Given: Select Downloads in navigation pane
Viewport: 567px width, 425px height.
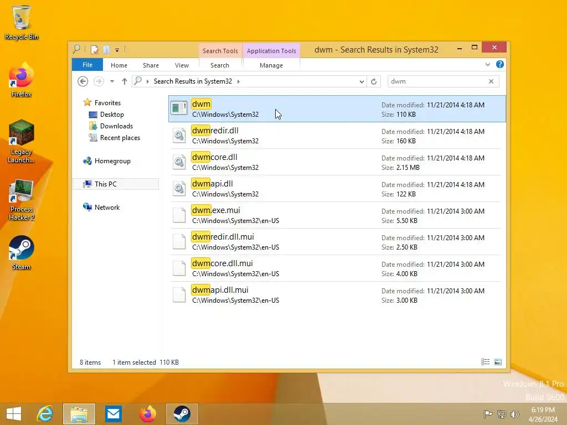Looking at the screenshot, I should click(x=116, y=126).
